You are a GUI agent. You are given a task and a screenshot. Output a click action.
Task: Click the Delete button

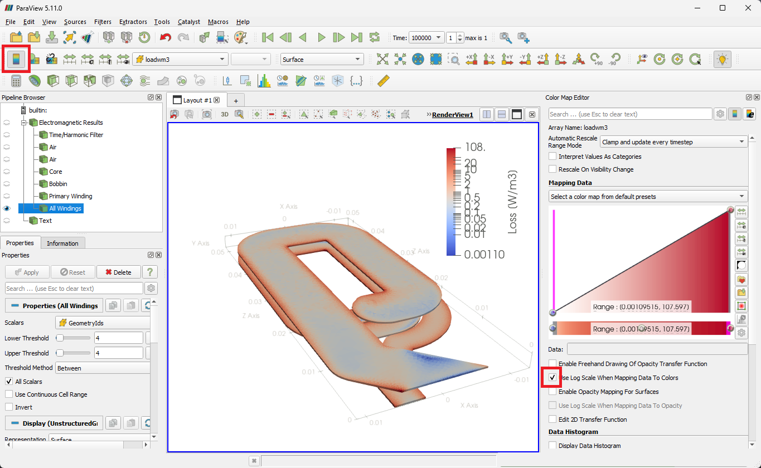[119, 272]
